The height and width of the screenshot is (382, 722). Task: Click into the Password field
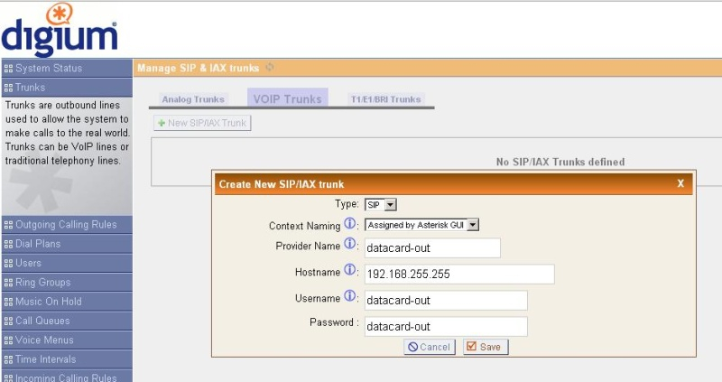click(x=445, y=326)
